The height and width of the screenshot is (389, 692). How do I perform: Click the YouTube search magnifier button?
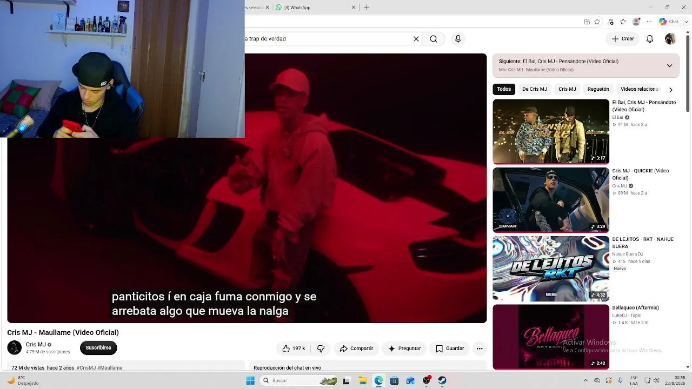pos(434,39)
